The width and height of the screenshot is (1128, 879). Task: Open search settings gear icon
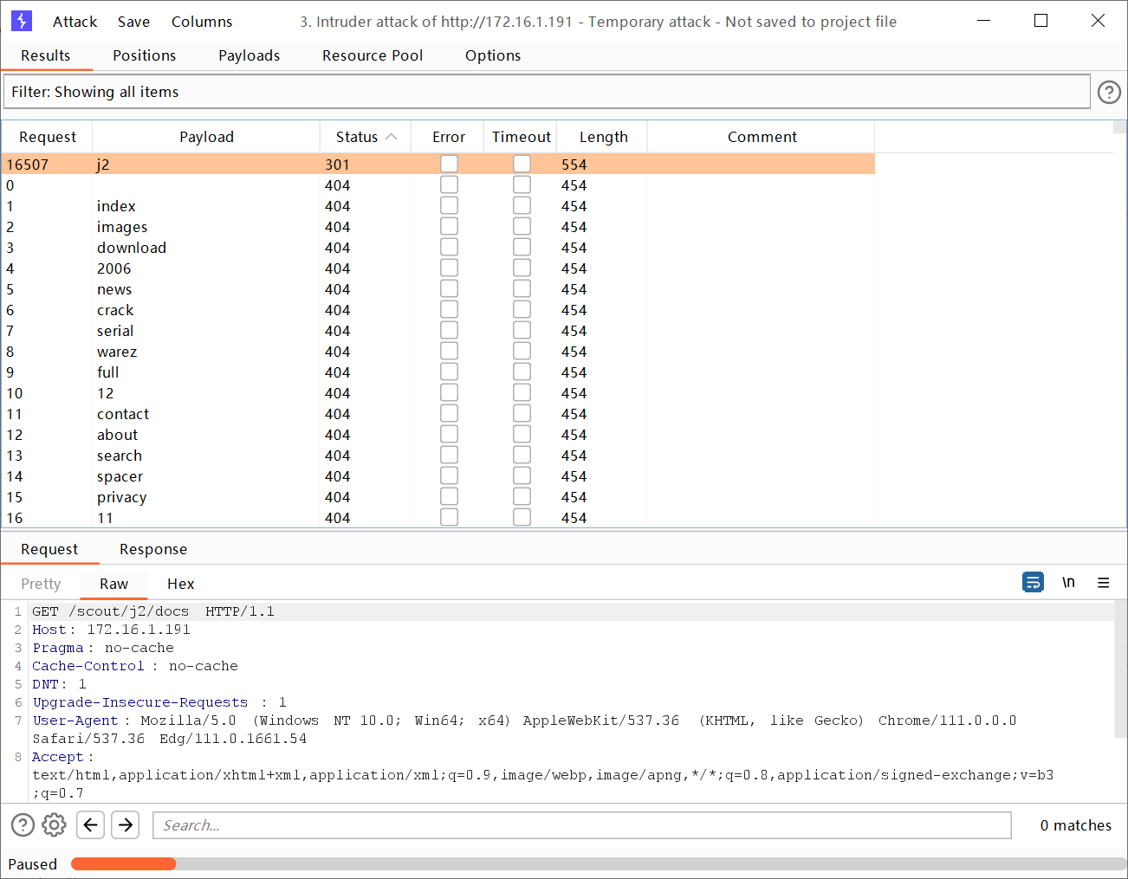[54, 825]
